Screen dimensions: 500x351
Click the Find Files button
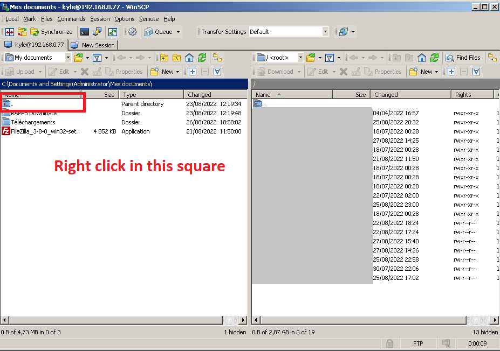(463, 58)
